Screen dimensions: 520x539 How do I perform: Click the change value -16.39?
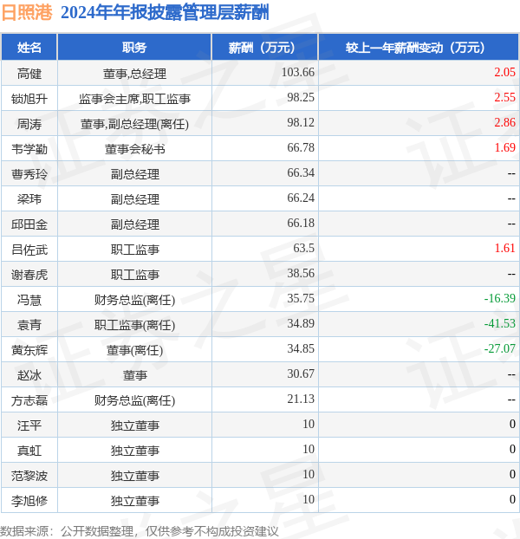500,298
